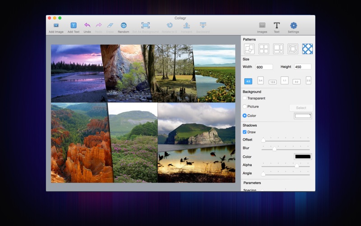The image size is (361, 226).
Task: Select the Picture background radio button
Action: coord(245,107)
